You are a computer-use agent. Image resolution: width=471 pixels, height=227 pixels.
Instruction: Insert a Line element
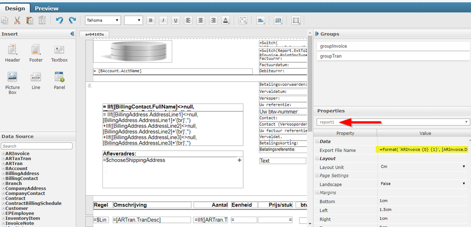[x=36, y=81]
